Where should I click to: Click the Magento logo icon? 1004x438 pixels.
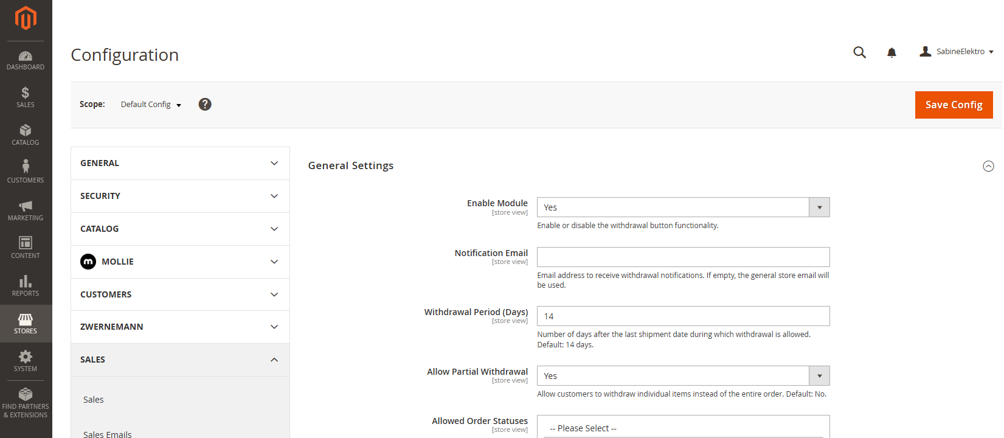coord(26,18)
